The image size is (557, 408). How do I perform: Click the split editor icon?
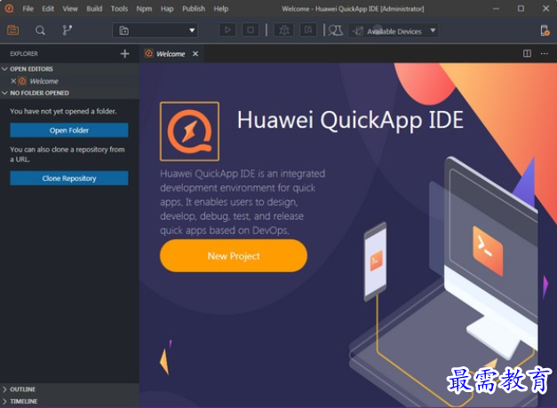tap(527, 53)
